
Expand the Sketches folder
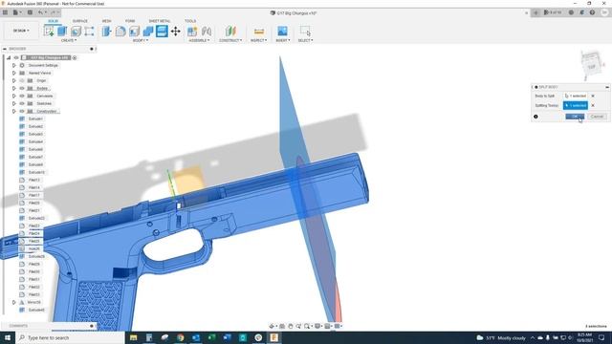[x=14, y=103]
